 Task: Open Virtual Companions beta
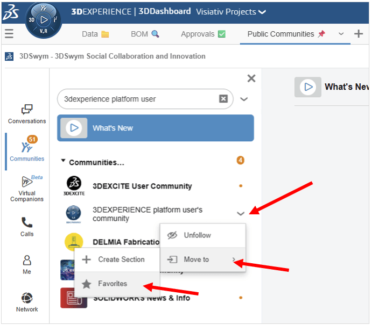click(27, 189)
